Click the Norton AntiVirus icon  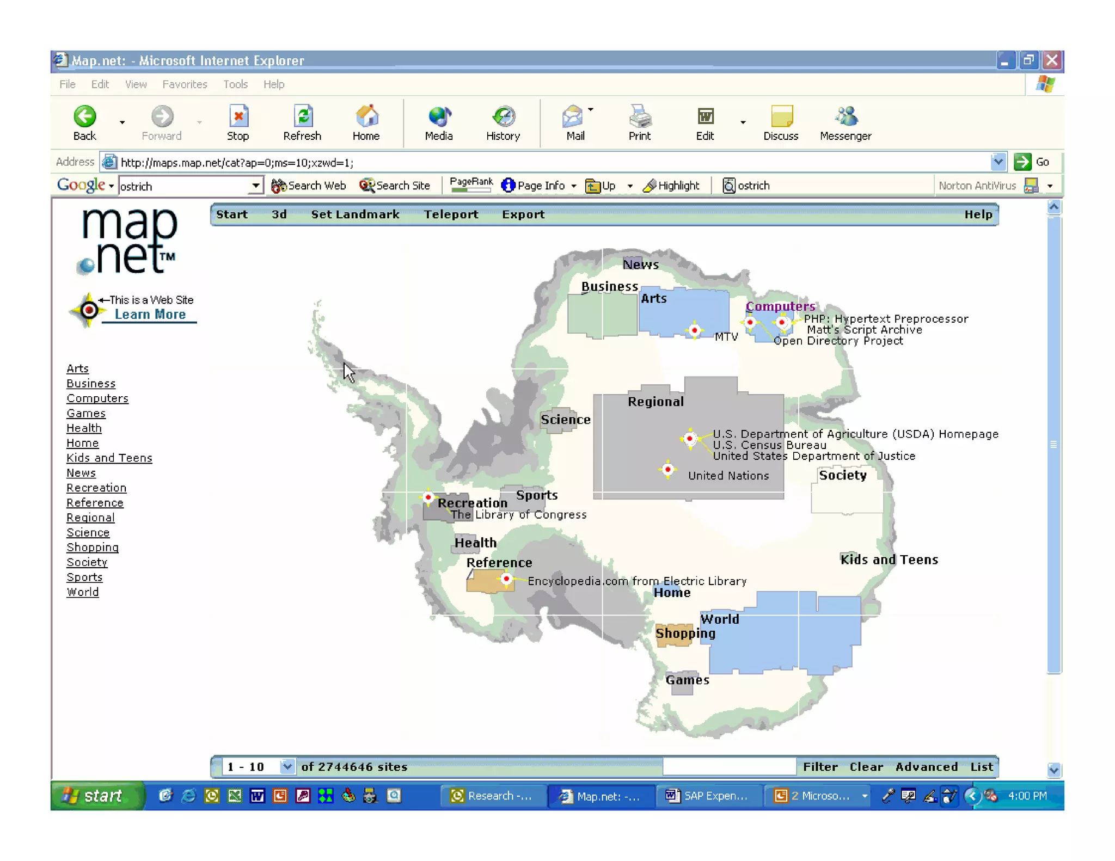click(x=1031, y=186)
